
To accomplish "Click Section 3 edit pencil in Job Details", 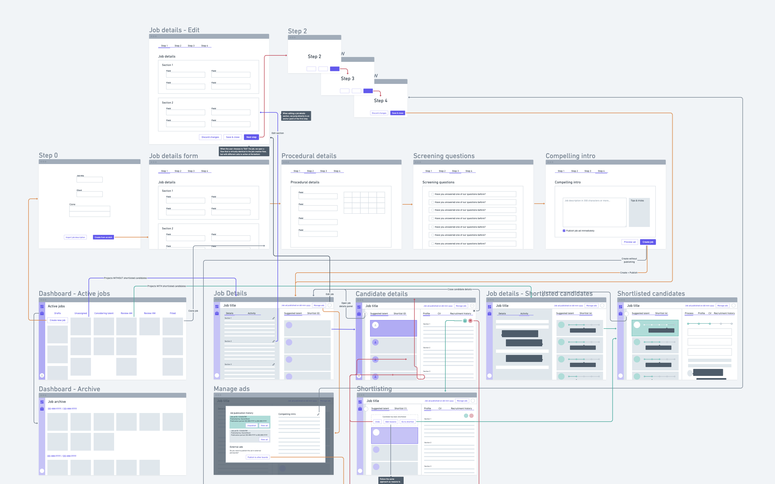I will (x=273, y=364).
